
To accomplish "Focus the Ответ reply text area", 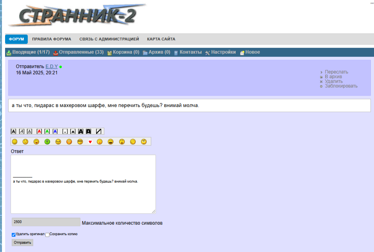I will (83, 184).
